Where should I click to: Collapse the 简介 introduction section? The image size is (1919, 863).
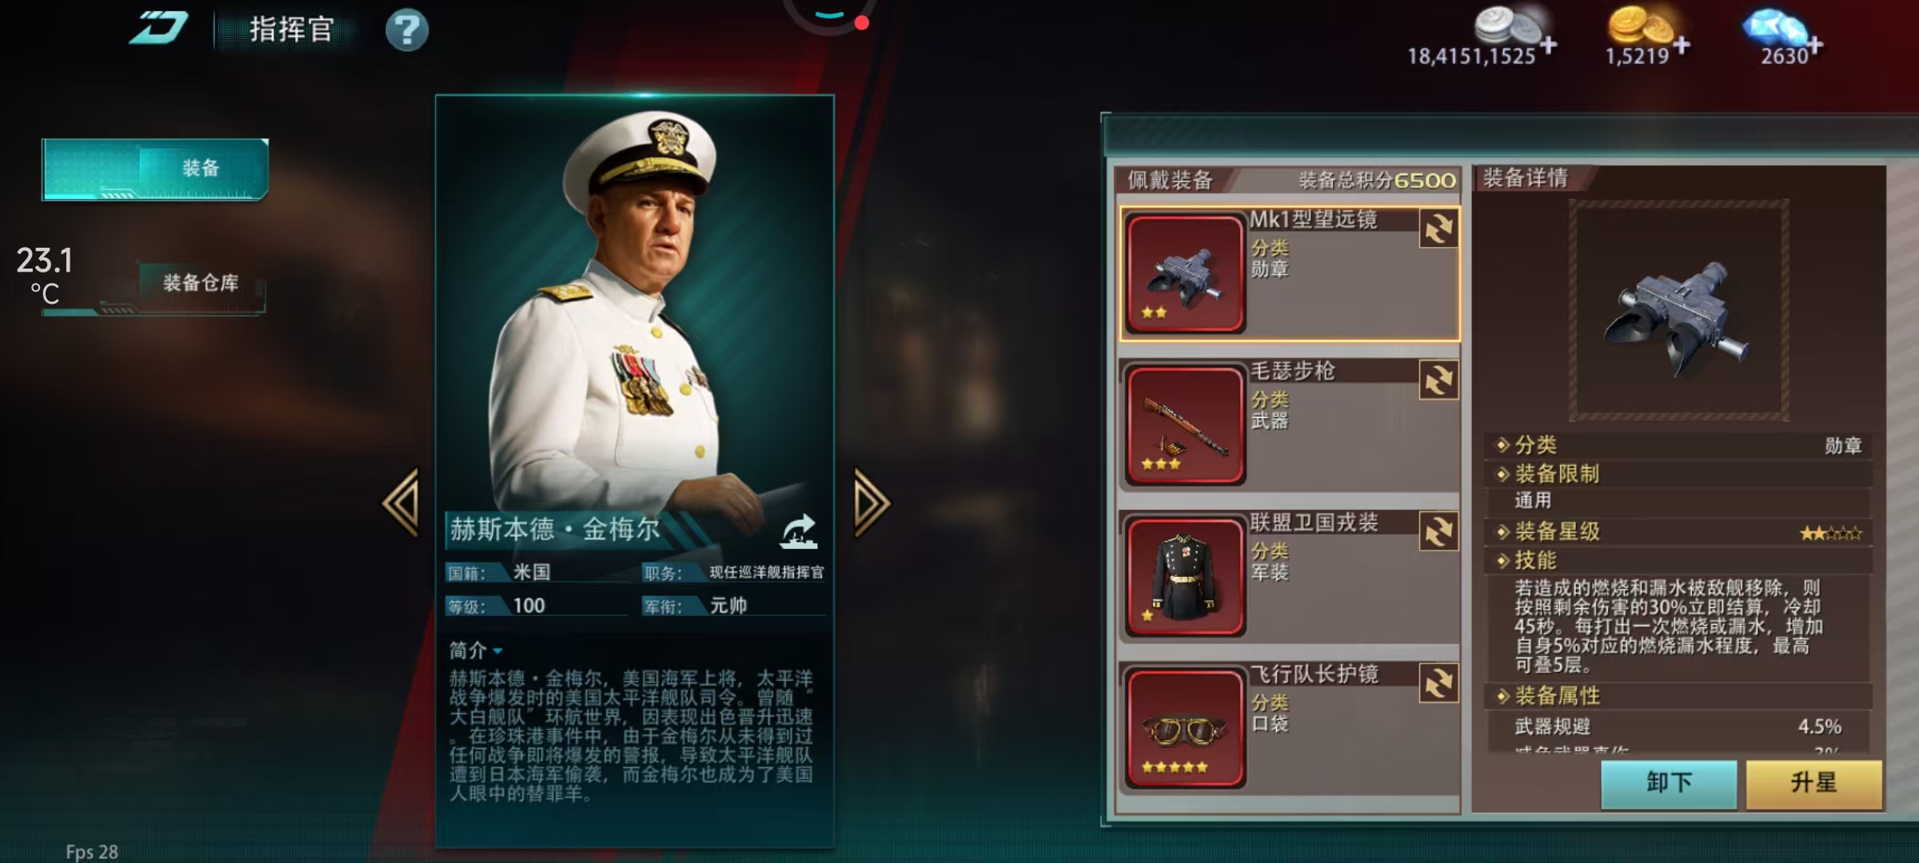point(476,650)
